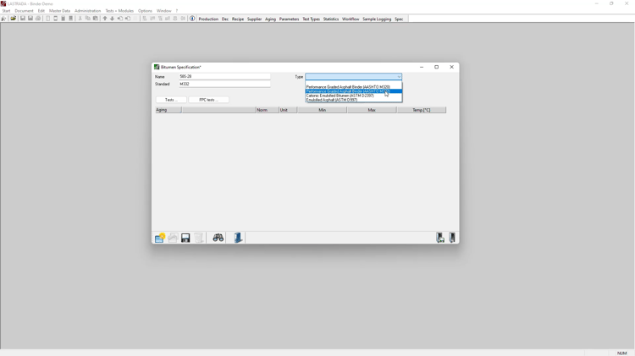635x356 pixels.
Task: Open the Tests + Modules menu
Action: [x=119, y=11]
